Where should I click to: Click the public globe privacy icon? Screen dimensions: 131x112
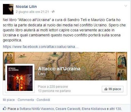53,12
